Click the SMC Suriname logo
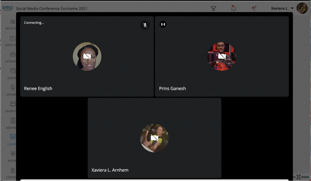This screenshot has height=181, width=311. pos(8,8)
